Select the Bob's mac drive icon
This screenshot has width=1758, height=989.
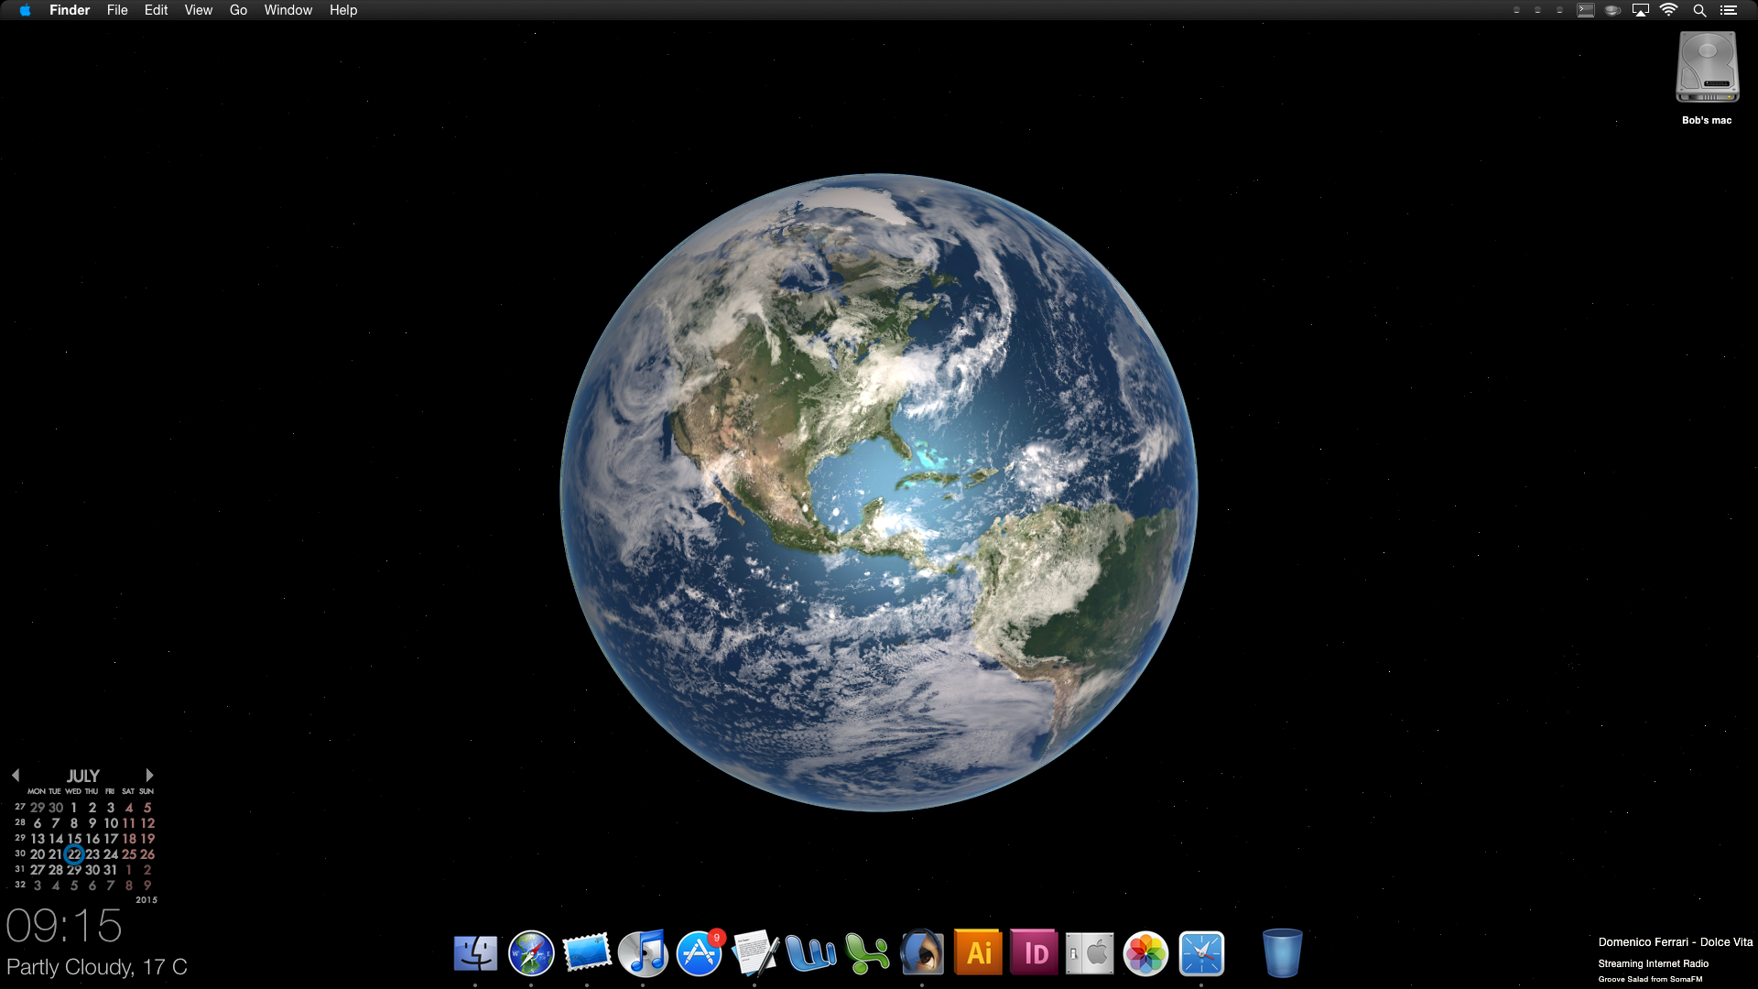(1707, 69)
